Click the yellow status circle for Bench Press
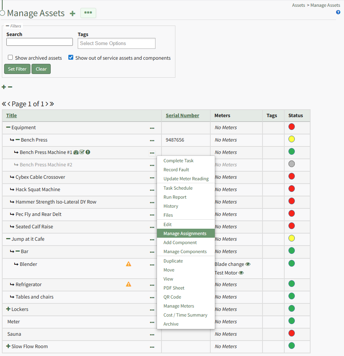This screenshot has width=344, height=356. [291, 139]
